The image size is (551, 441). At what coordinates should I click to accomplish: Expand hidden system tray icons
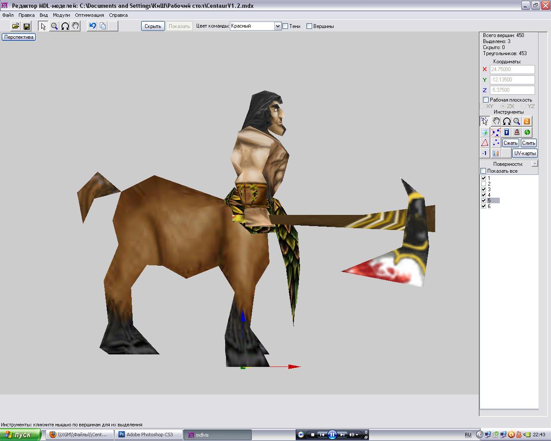(x=480, y=435)
